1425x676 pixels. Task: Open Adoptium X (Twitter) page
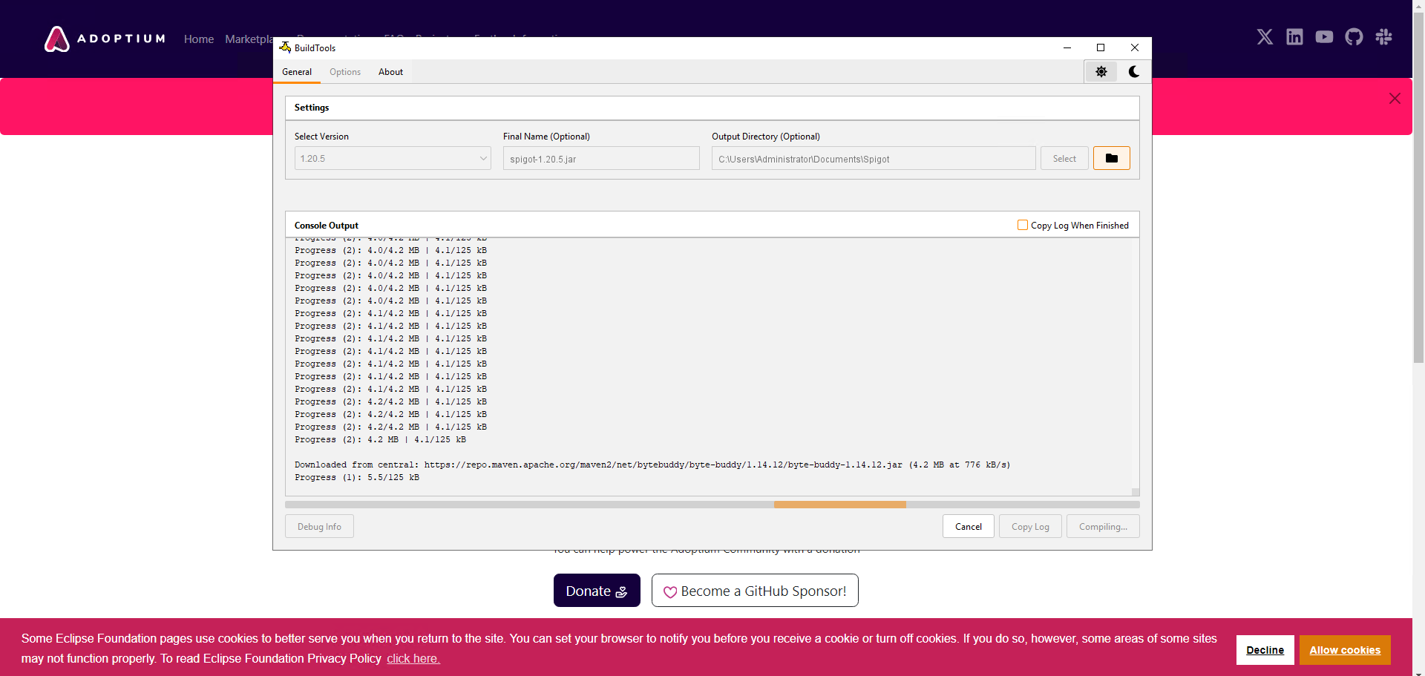tap(1265, 37)
